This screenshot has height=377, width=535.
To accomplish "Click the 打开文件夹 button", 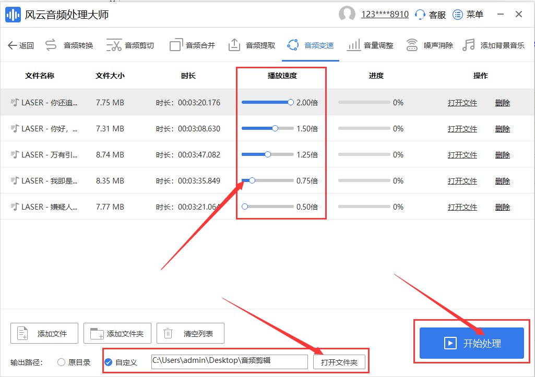I will pyautogui.click(x=339, y=362).
